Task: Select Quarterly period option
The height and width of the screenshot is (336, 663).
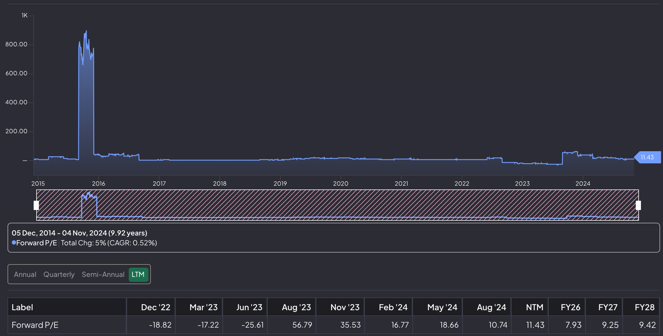Action: click(x=59, y=274)
